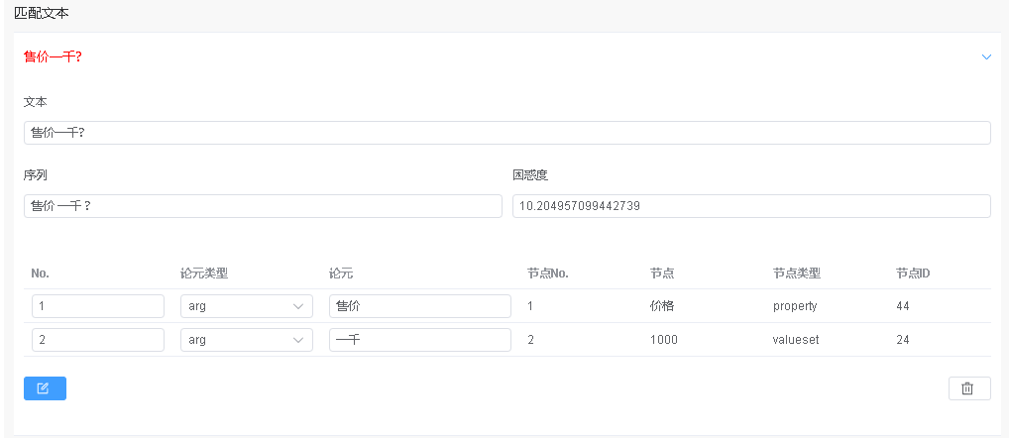Click the valueset node type cell
This screenshot has height=438, width=1009.
[x=795, y=340]
